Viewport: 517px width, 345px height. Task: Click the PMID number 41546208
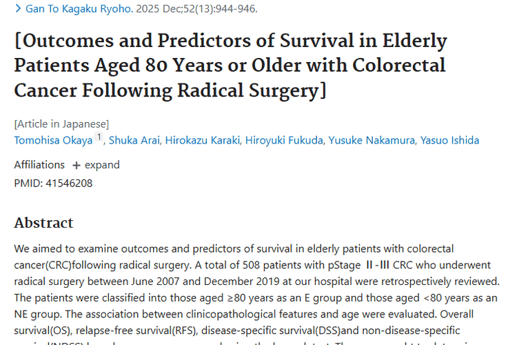click(x=68, y=183)
